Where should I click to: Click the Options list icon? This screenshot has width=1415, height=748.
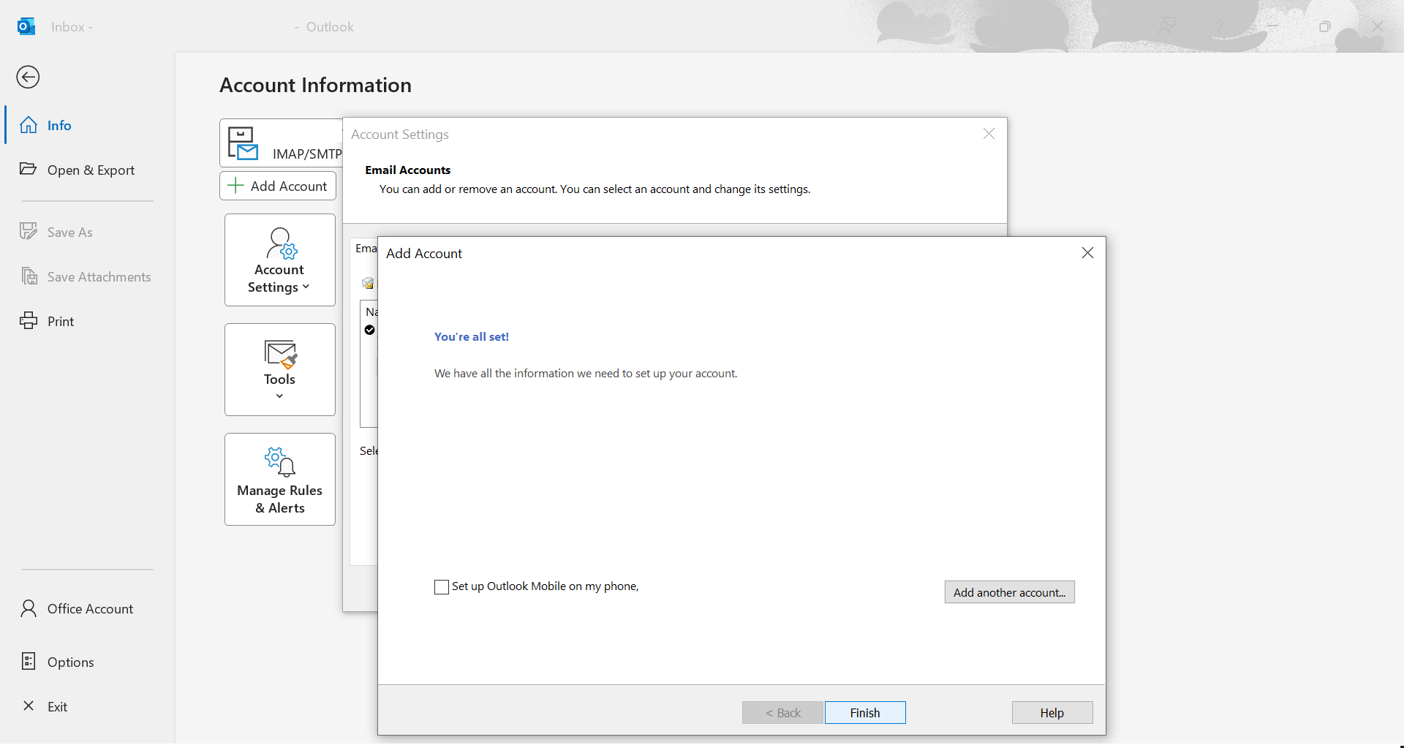tap(29, 661)
